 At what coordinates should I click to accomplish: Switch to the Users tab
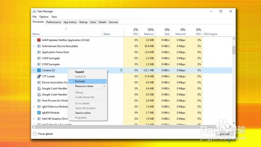pyautogui.click(x=93, y=22)
